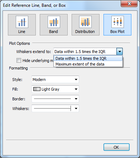Viewport: 140px width, 158px height.
Task: Click the Border line preview sample
Action: 52,99
